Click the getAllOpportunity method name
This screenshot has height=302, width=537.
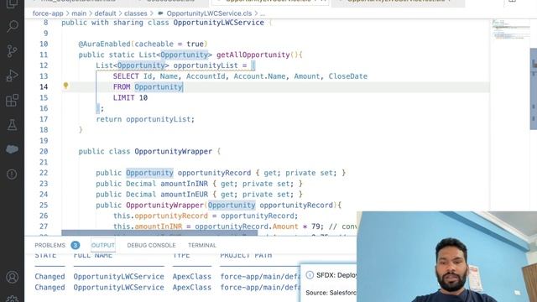253,55
